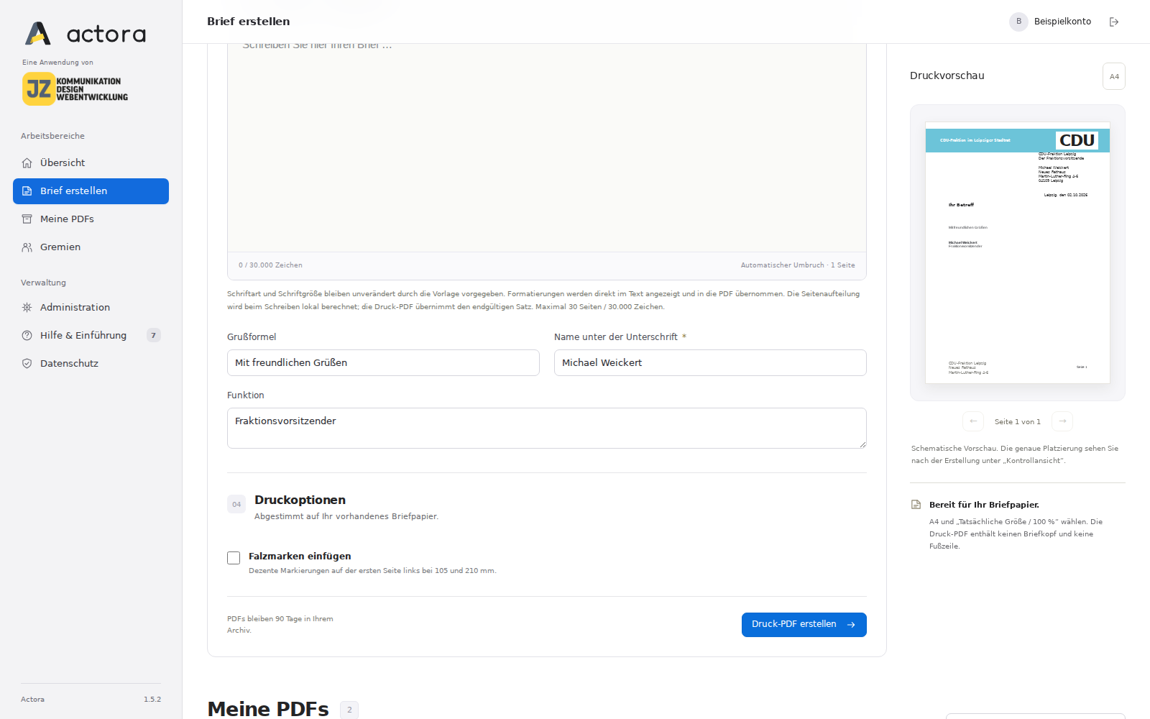Open Administration in the sidebar
1150x719 pixels.
[91, 308]
